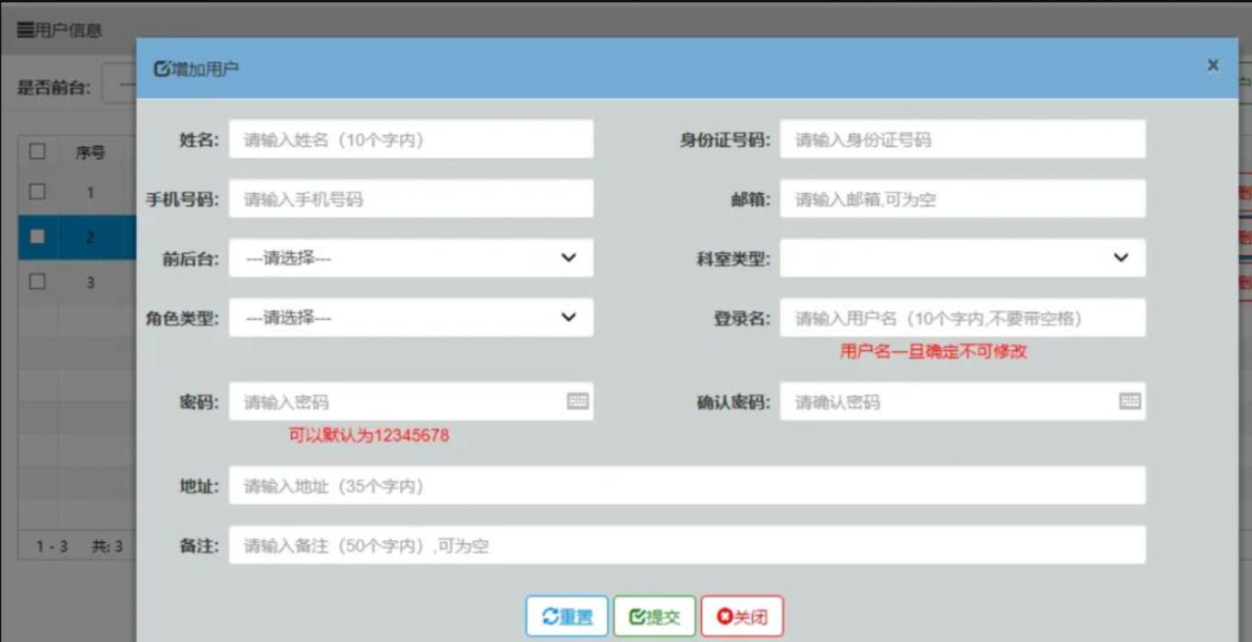Click the 地址 address field

(x=686, y=485)
